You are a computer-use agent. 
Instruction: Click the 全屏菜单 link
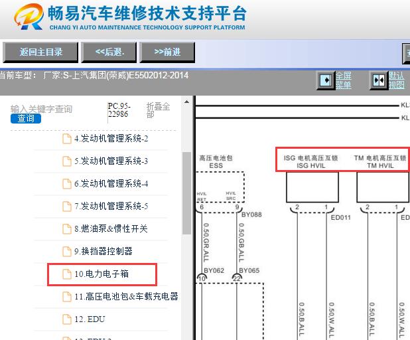point(344,80)
